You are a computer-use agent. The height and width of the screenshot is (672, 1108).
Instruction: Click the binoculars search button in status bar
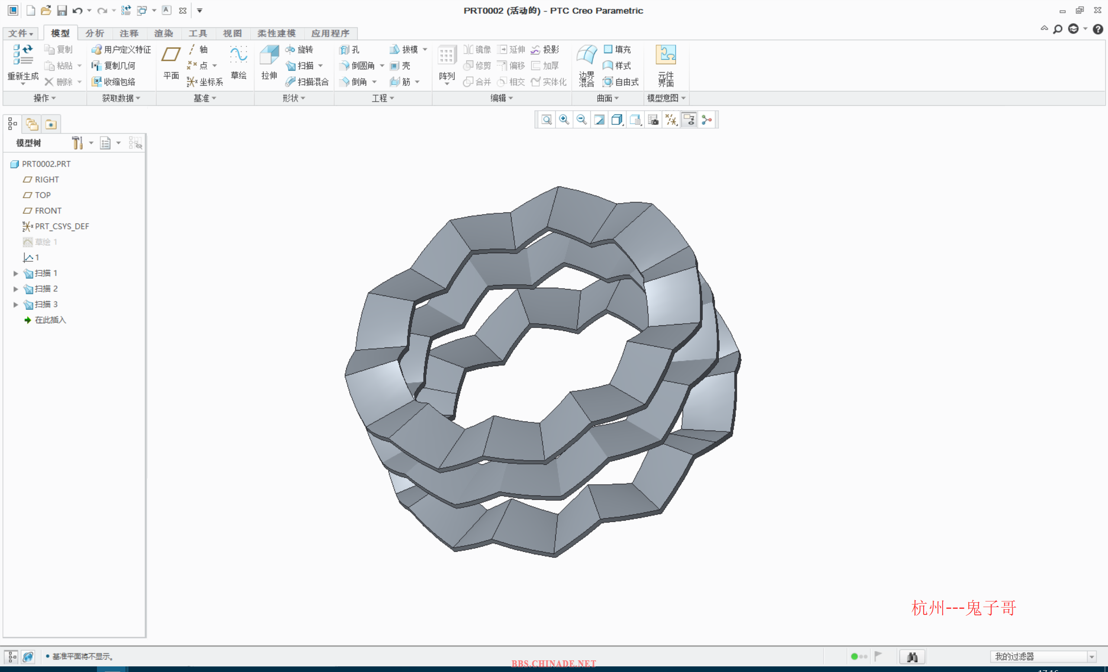[x=912, y=657]
